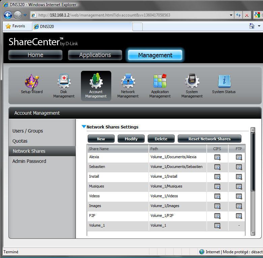Open the Home button options dropdown

click(x=259, y=26)
